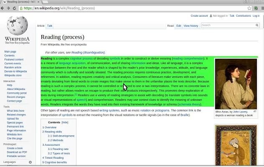Follow the cognitive process link
The image size is (264, 167).
[x=81, y=59]
